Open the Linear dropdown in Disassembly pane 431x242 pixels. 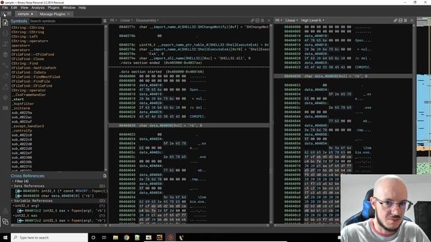coord(126,20)
